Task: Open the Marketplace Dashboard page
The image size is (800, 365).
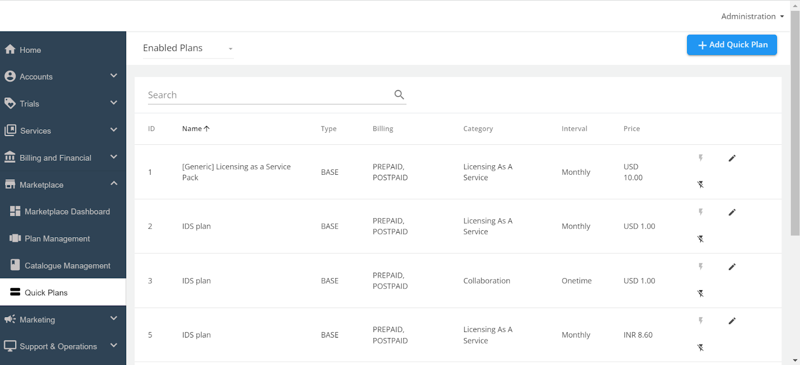Action: [67, 212]
